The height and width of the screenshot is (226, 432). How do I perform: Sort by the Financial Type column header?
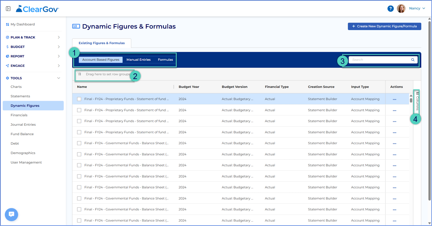[277, 87]
